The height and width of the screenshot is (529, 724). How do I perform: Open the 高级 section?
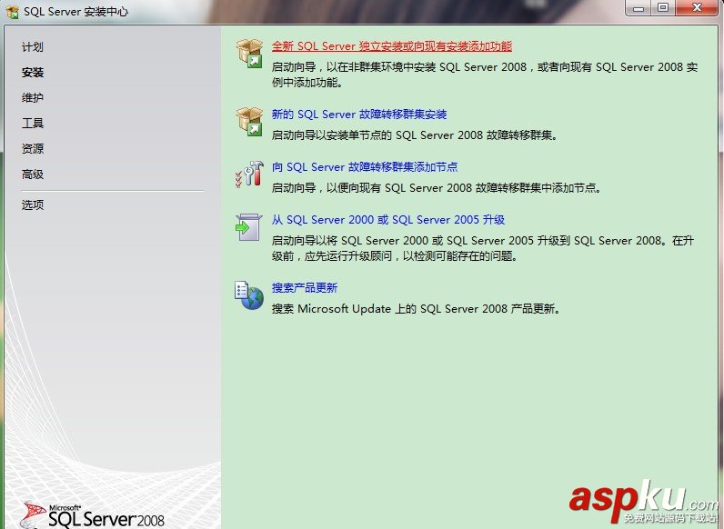pos(33,175)
